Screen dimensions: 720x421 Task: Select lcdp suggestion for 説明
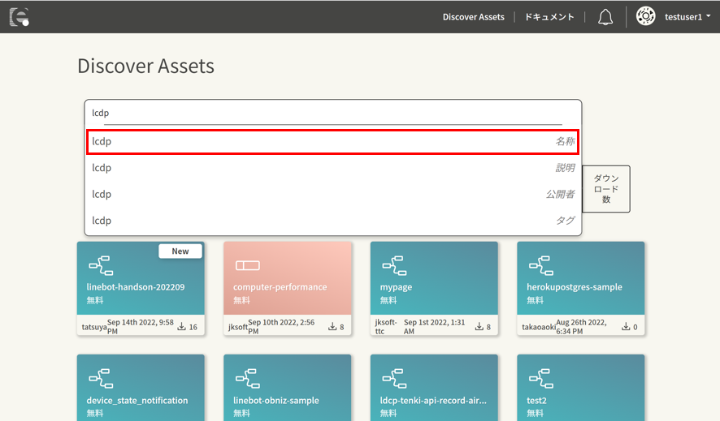click(333, 168)
